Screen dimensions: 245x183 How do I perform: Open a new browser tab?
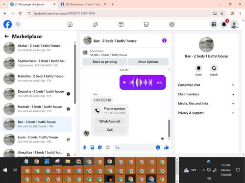(113, 4)
